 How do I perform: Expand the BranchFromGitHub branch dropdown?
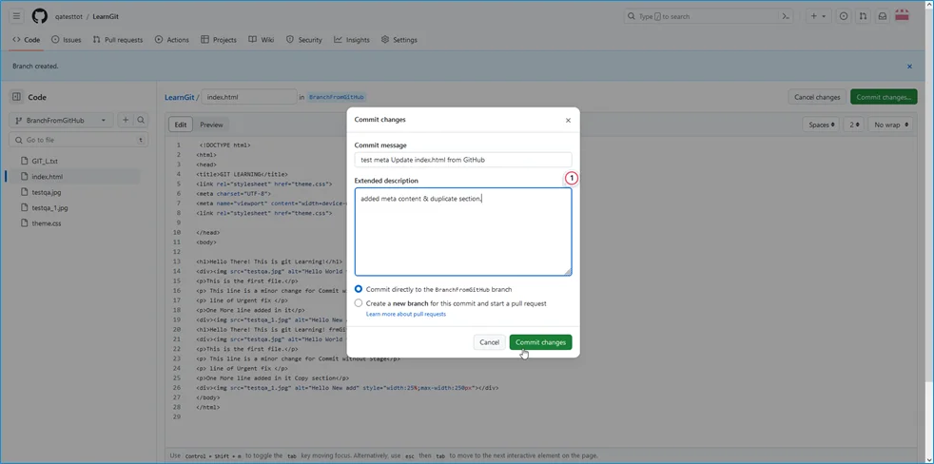[x=61, y=121]
